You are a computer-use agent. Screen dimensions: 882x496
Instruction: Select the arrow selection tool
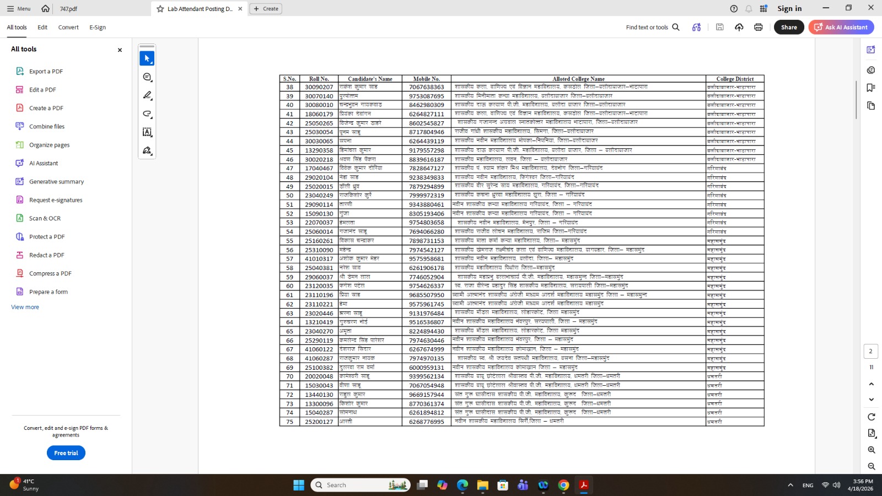click(x=147, y=58)
